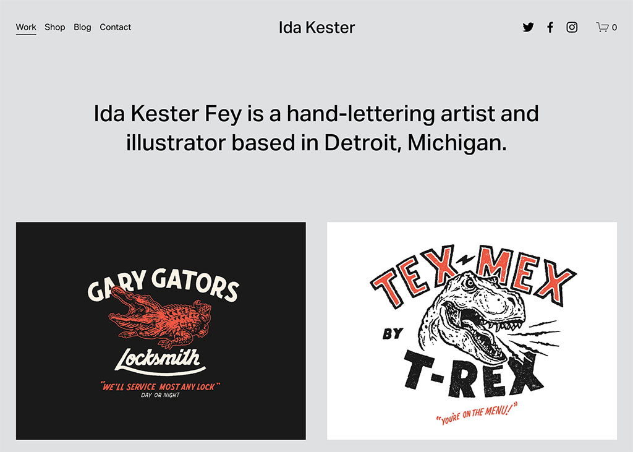This screenshot has width=633, height=452.
Task: Open the Gary Gators Locksmith project thumbnail
Action: coord(161,330)
